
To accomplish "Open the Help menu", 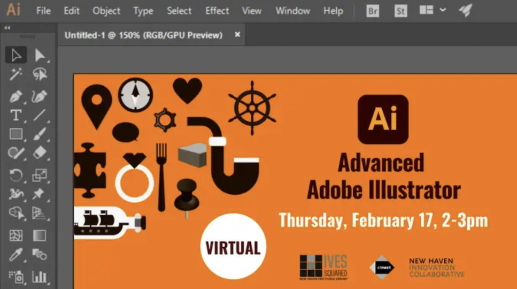I will 333,11.
